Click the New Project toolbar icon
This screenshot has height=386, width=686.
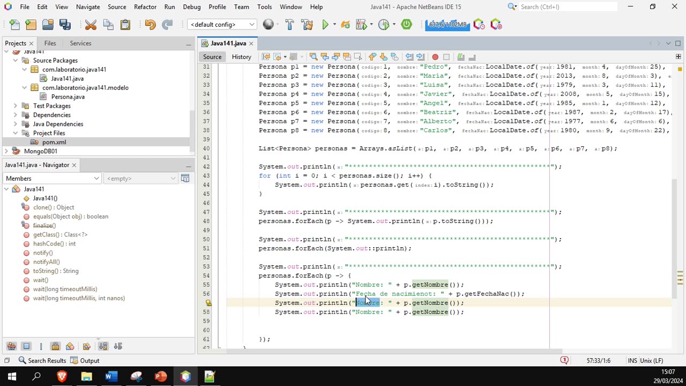click(x=31, y=25)
